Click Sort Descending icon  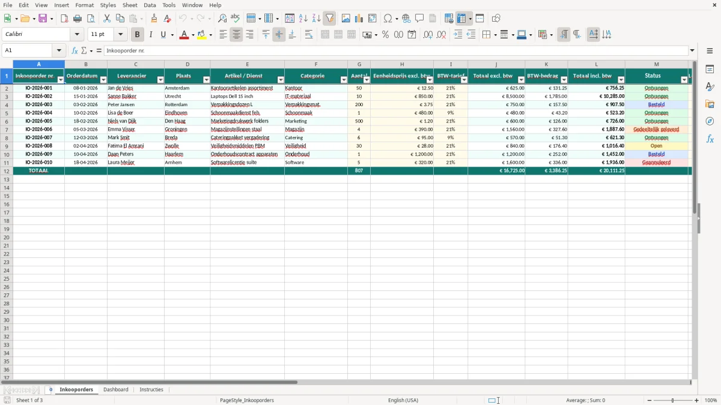tap(317, 19)
